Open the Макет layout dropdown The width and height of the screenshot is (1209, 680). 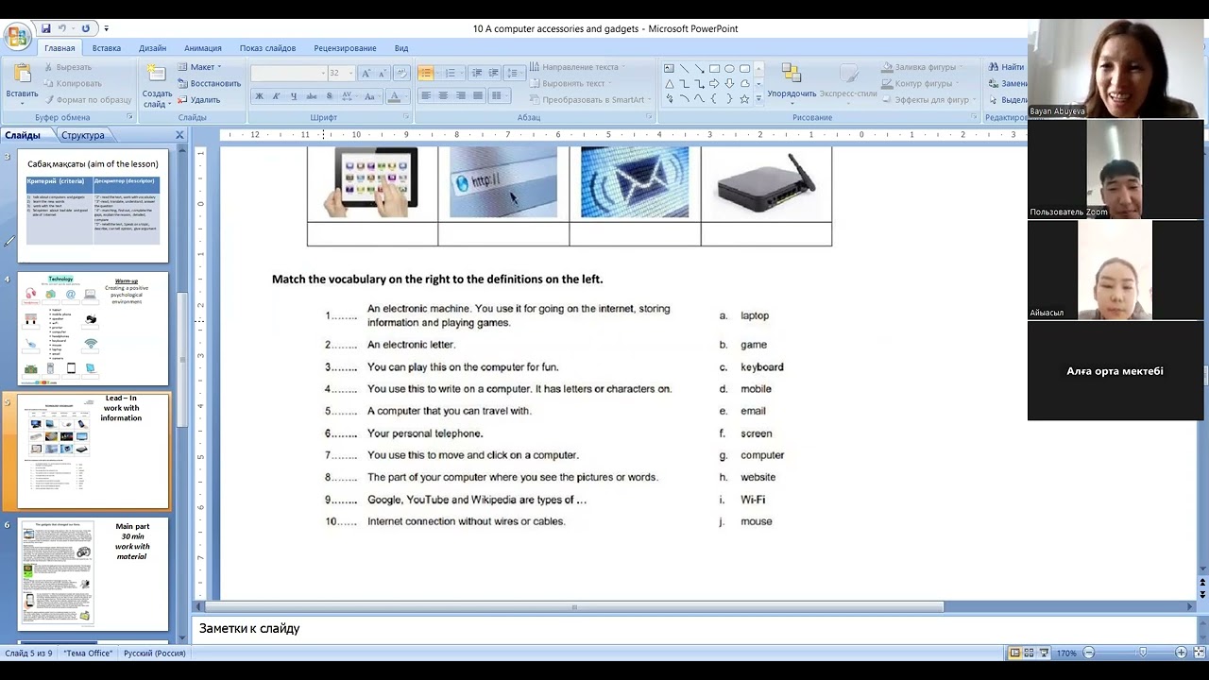pyautogui.click(x=199, y=67)
